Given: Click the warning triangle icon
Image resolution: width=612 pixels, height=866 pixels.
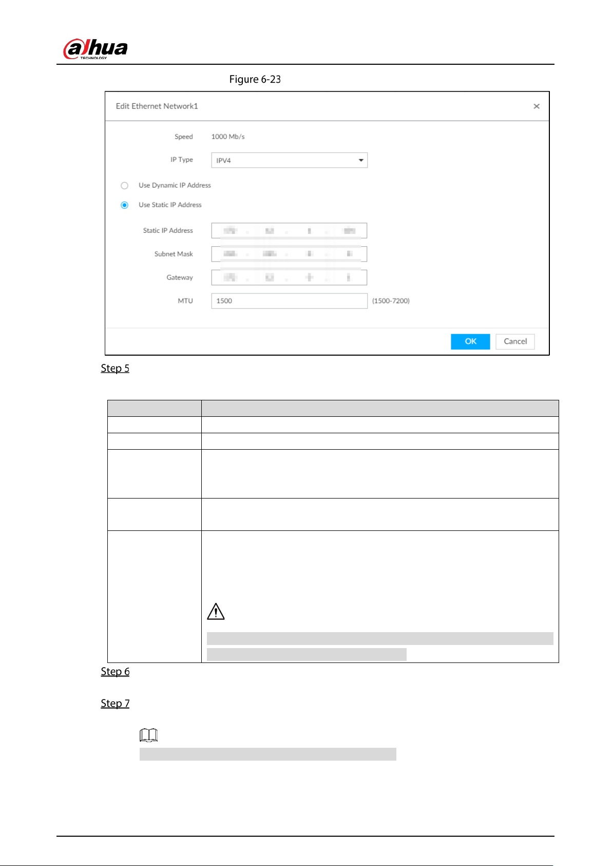Looking at the screenshot, I should [x=216, y=612].
